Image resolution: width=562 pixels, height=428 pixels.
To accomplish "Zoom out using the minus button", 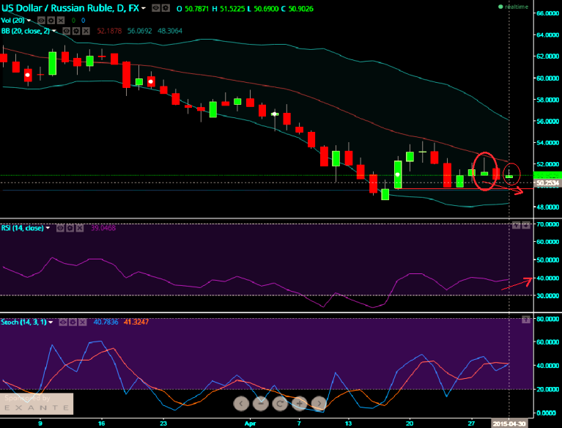I will [261, 403].
